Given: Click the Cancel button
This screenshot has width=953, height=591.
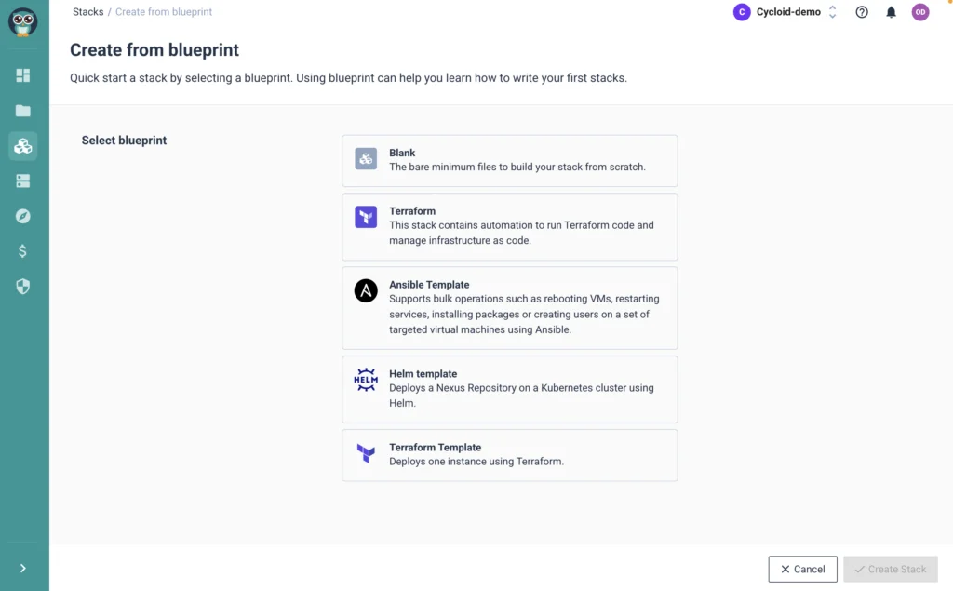Looking at the screenshot, I should [x=802, y=569].
